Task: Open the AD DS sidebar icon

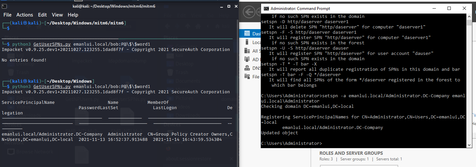Action: pos(247,60)
